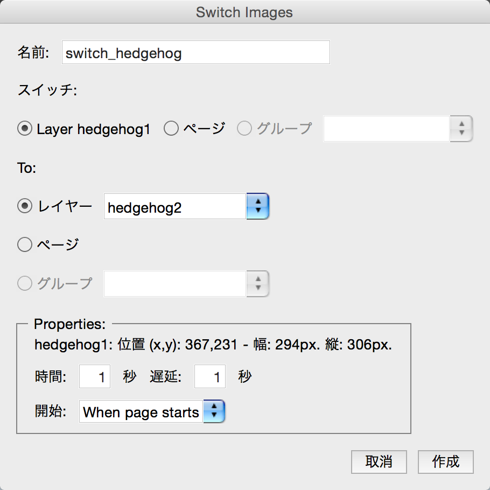Open the hedgehog2 layer dropdown arrow
Screen dimensions: 490x490
tap(258, 206)
